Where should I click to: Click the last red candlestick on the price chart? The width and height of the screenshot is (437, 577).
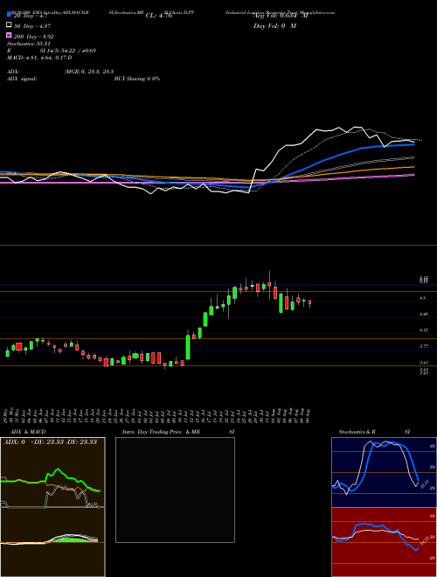click(309, 302)
